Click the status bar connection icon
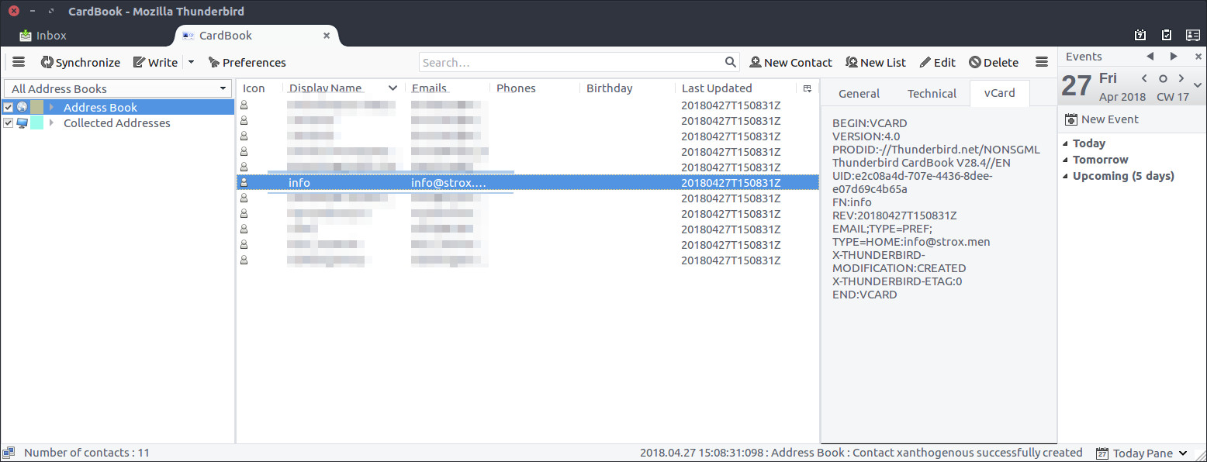 [x=9, y=453]
